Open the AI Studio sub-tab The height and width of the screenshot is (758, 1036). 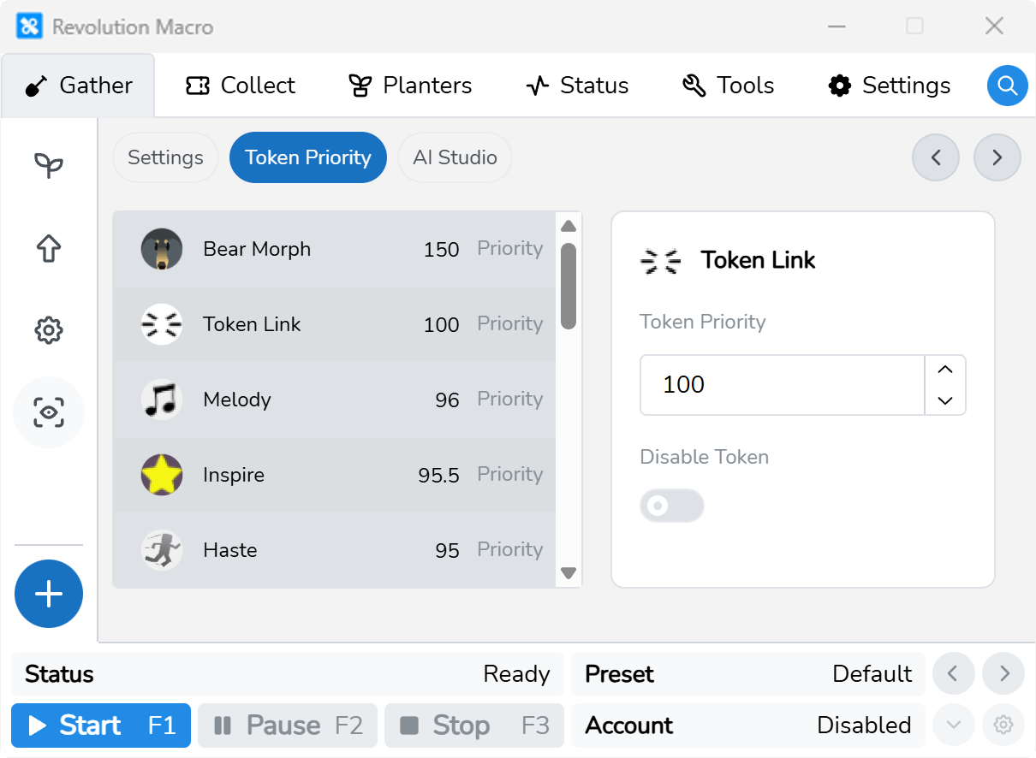[455, 157]
